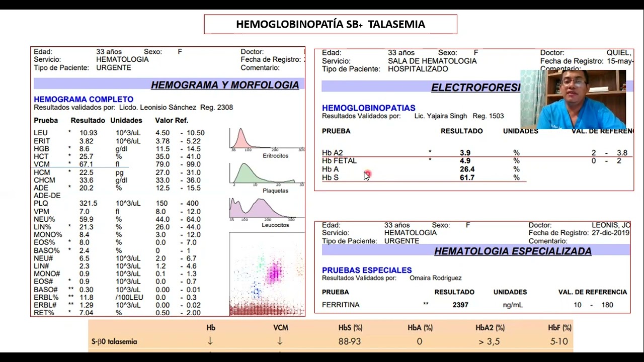The height and width of the screenshot is (362, 644).
Task: Click the HCM result value 22.5
Action: click(86, 172)
